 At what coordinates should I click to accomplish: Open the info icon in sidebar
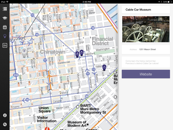5,115
